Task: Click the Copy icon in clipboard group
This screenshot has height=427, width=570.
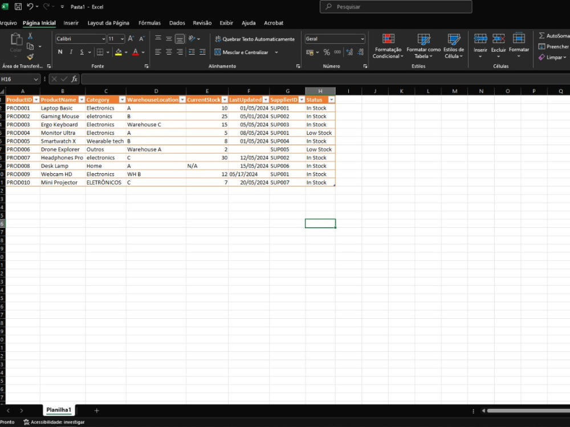Action: click(x=31, y=47)
